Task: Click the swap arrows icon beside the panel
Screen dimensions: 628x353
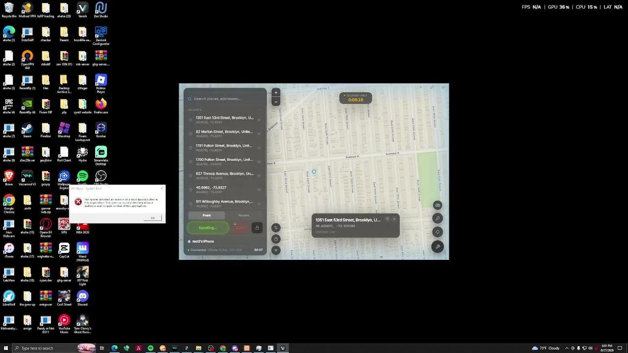Action: point(276,227)
